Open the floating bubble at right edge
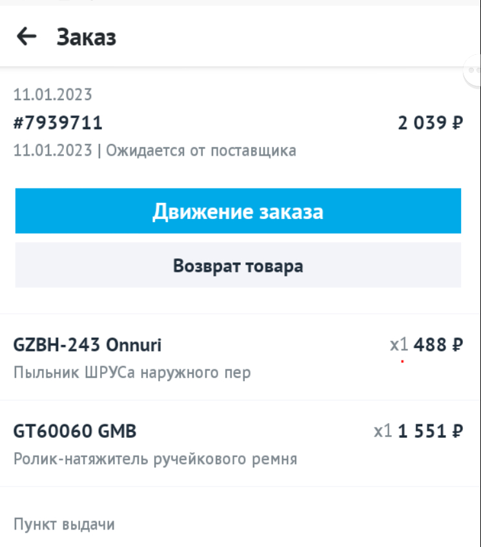 (473, 71)
